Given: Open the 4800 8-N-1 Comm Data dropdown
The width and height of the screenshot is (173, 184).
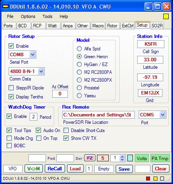Looking at the screenshot, I should [41, 71].
